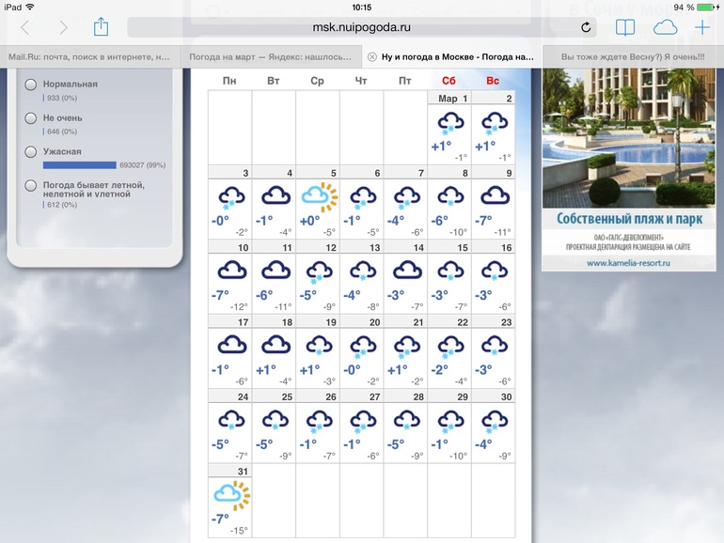724x543 pixels.
Task: Tap the cloudy icon for March 17
Action: click(x=232, y=345)
